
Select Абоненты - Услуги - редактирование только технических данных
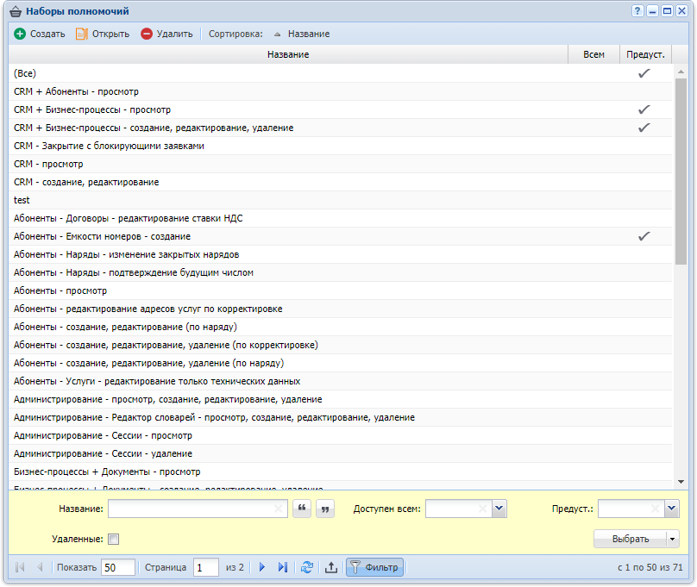(x=340, y=381)
